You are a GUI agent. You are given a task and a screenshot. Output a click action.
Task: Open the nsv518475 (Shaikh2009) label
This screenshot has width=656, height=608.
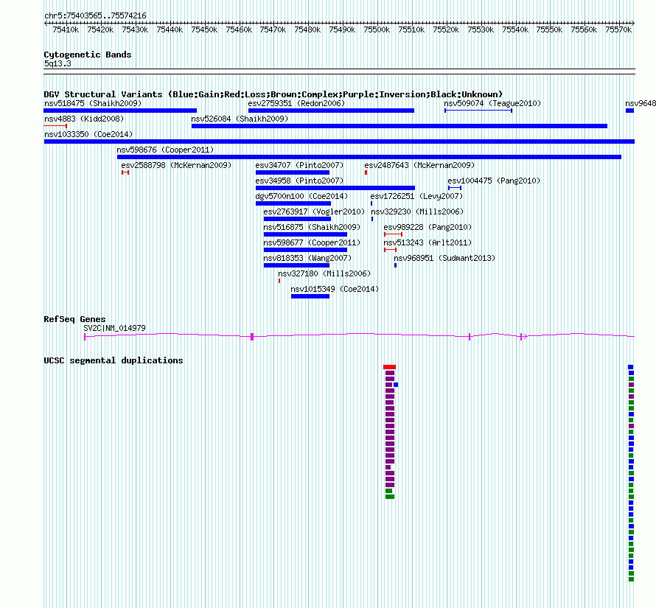93,103
